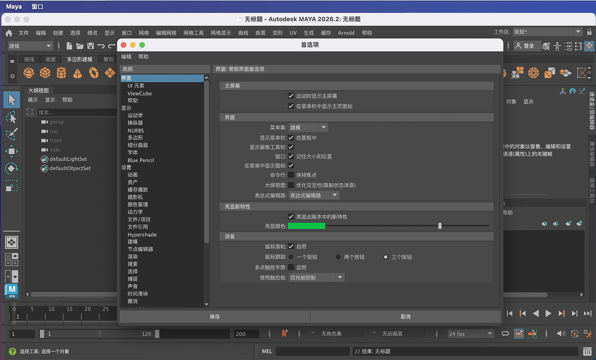This screenshot has height=360, width=596.
Task: Select the polygon sphere shelf icon
Action: 29,73
